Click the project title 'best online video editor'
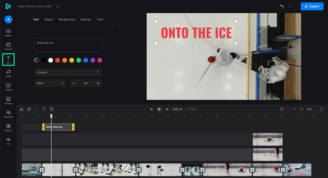Image resolution: width=328 pixels, height=178 pixels. [35, 6]
